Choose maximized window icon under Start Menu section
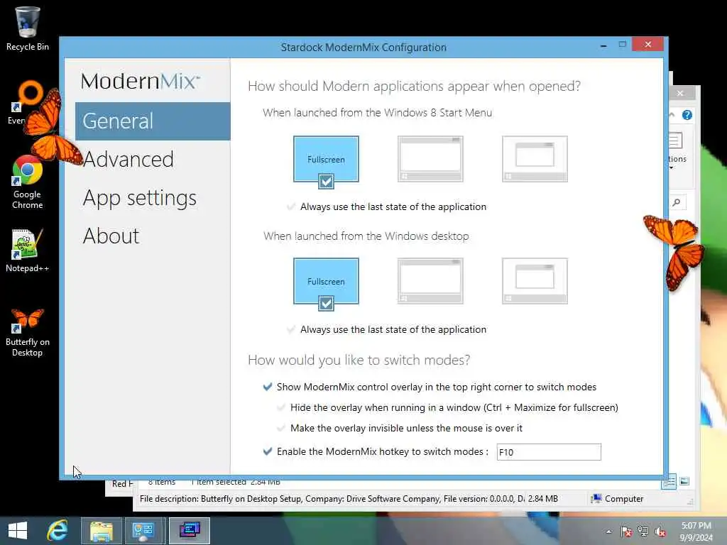The image size is (727, 545). [x=430, y=159]
